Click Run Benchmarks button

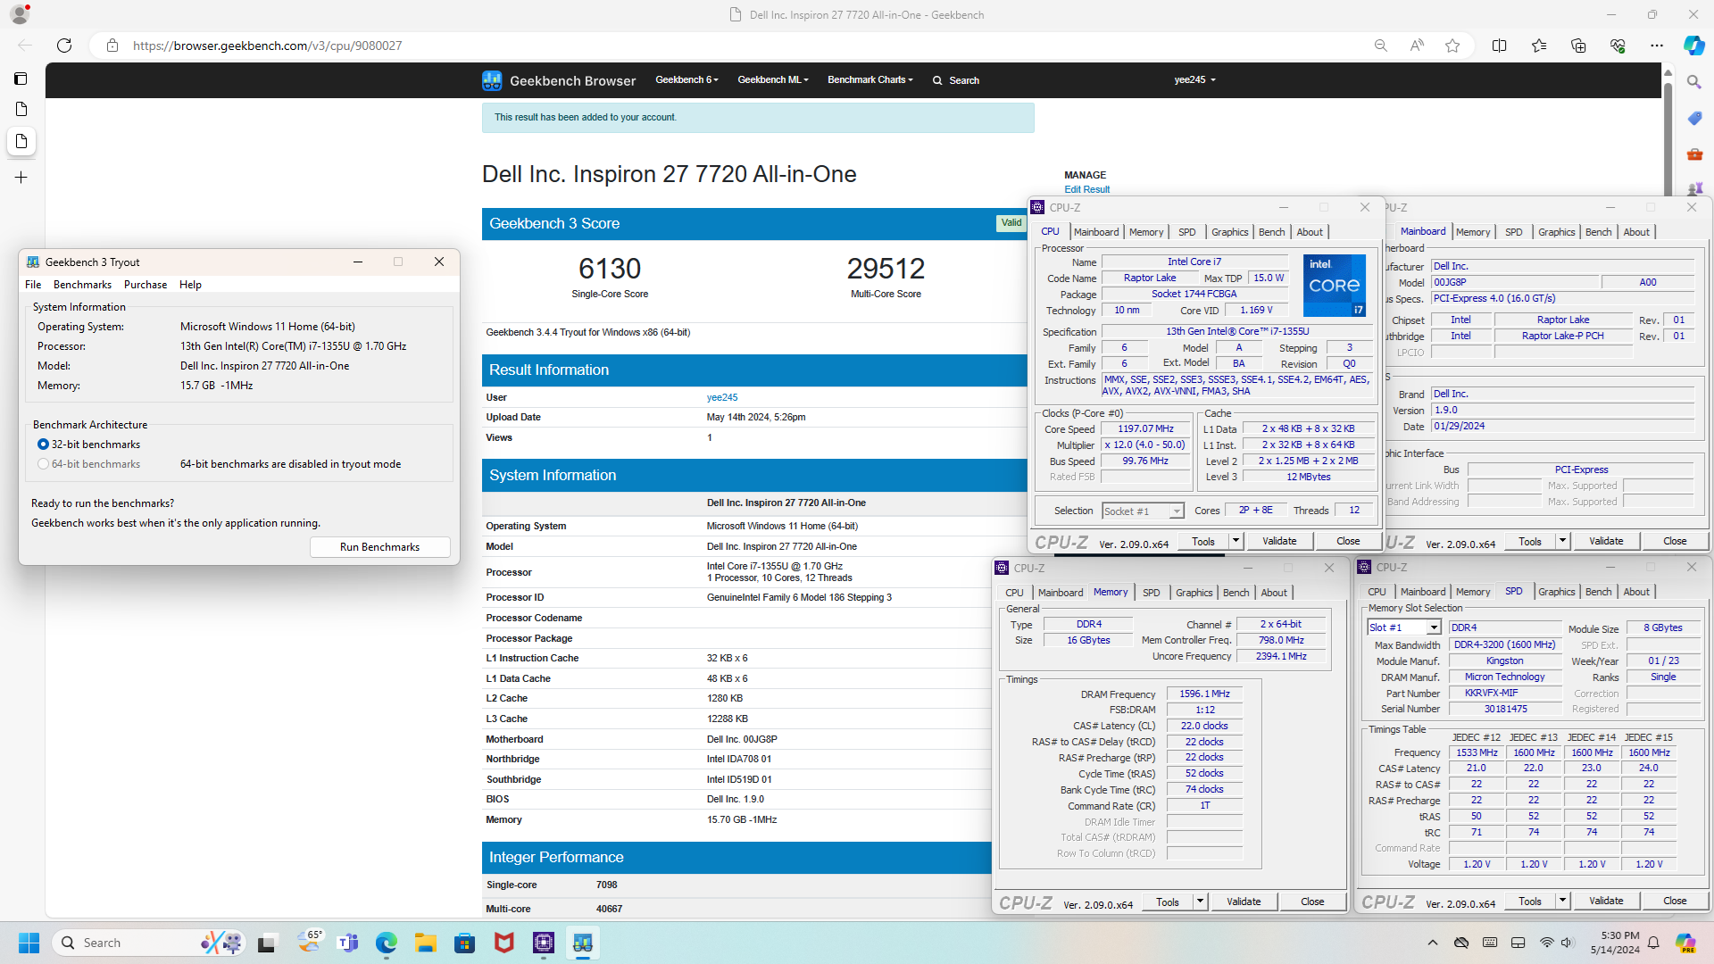[379, 547]
